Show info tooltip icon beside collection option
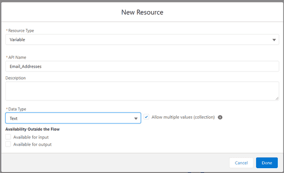284x173 pixels. tap(220, 117)
